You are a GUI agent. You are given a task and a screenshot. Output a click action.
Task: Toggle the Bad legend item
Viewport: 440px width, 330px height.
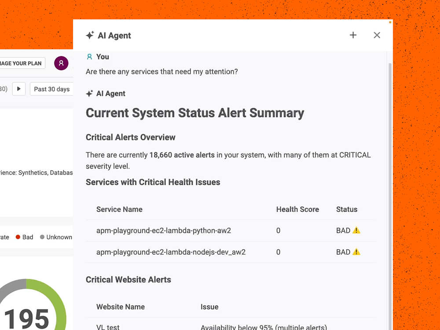(25, 237)
